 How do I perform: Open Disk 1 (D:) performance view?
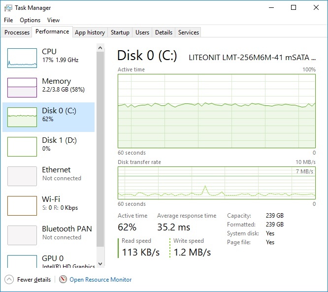[x=49, y=147]
